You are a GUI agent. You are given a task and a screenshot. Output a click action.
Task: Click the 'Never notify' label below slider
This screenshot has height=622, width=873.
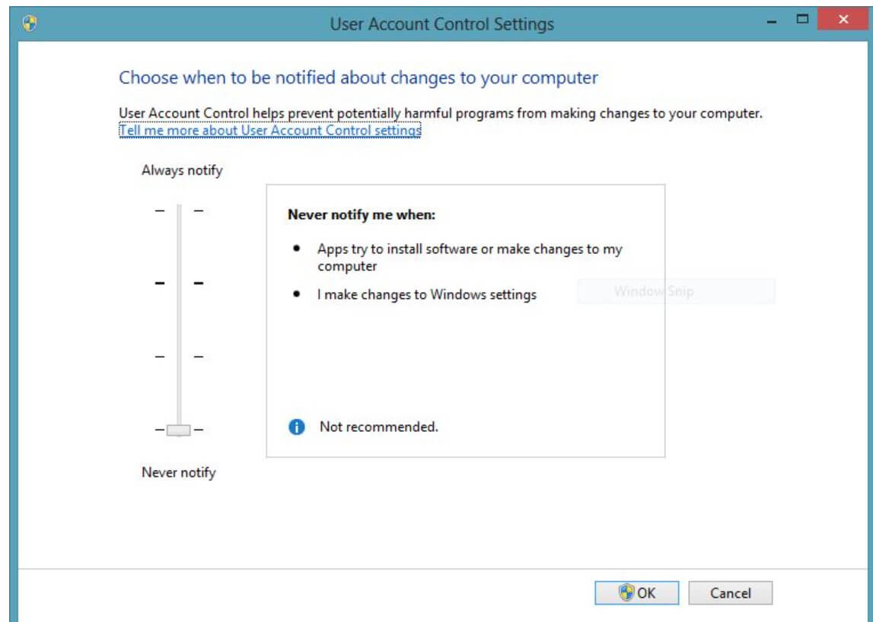click(x=179, y=472)
